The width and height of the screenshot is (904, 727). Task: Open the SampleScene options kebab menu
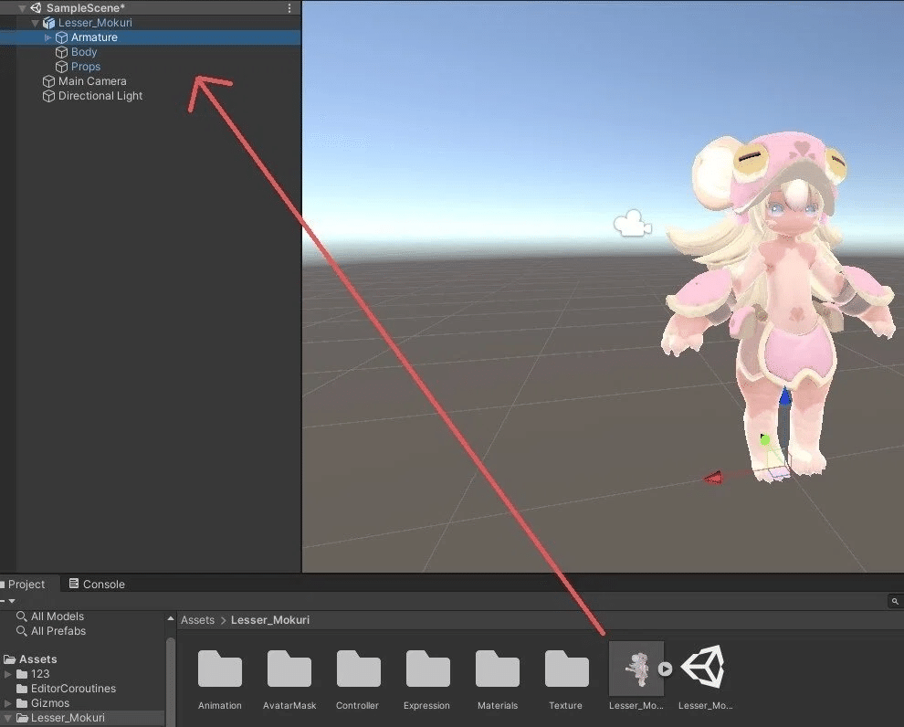click(289, 8)
